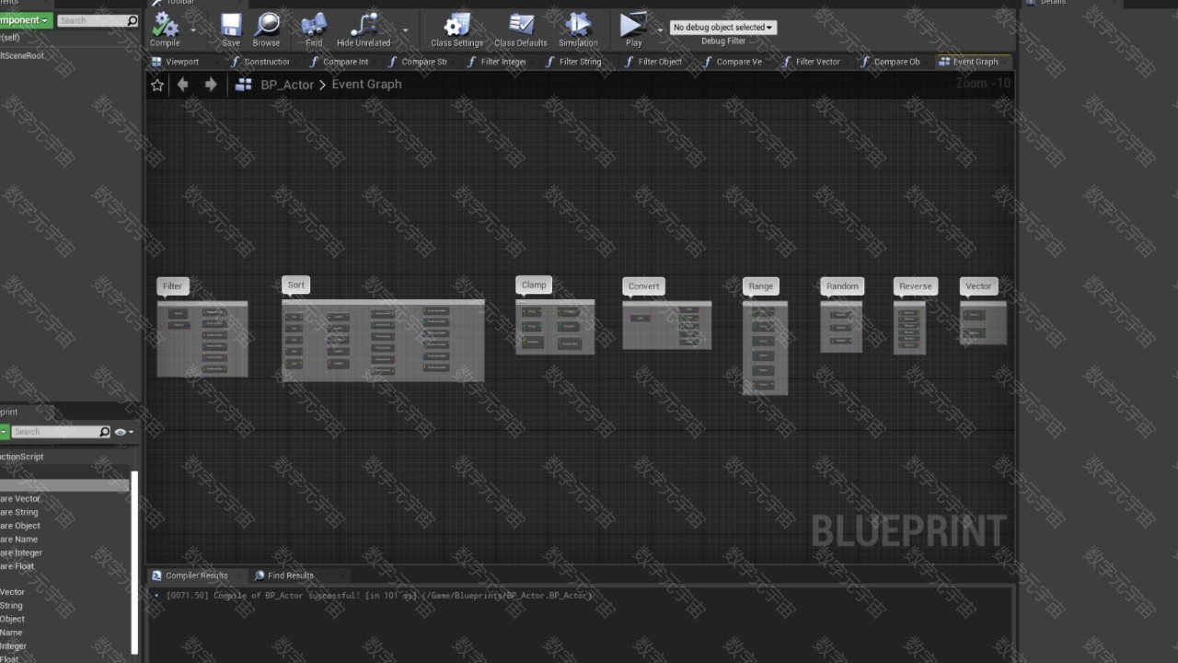The image size is (1178, 663).
Task: Start Simulation mode
Action: pos(578,29)
